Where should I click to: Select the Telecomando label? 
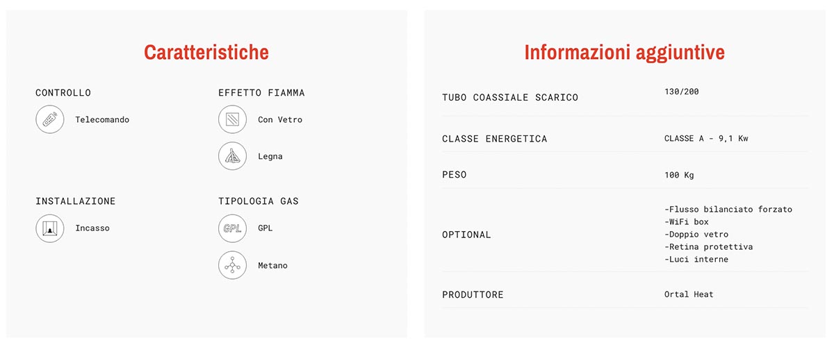[102, 119]
